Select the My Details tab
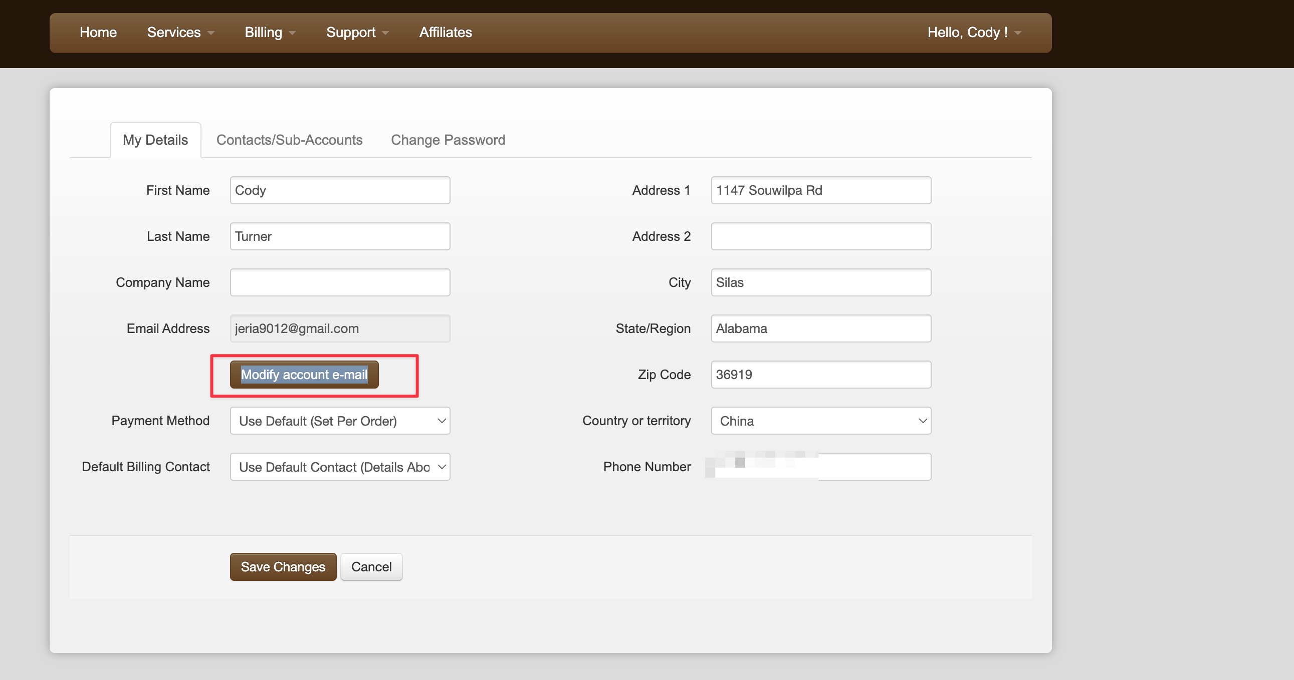 (155, 140)
